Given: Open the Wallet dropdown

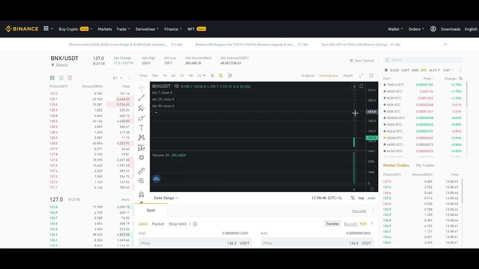Looking at the screenshot, I should pos(396,29).
